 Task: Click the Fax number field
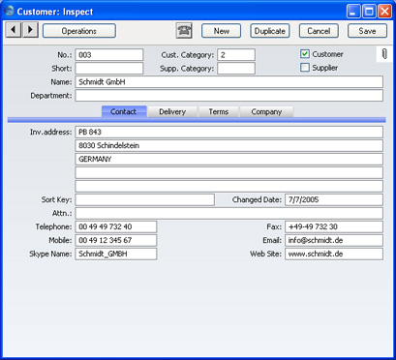[334, 226]
